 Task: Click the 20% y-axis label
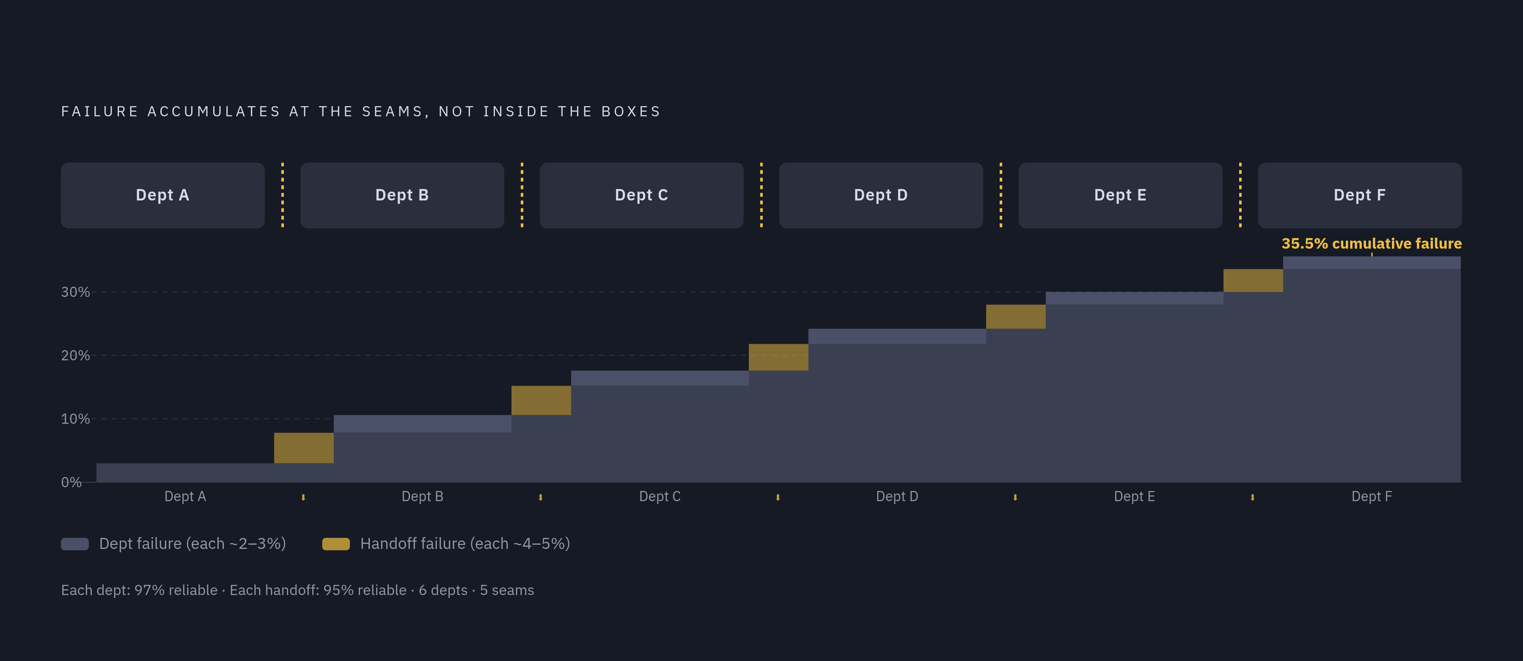(x=76, y=355)
